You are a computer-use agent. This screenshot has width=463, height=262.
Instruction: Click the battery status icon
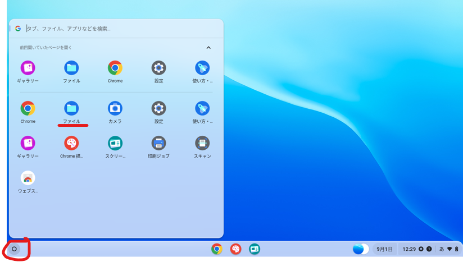click(x=456, y=249)
